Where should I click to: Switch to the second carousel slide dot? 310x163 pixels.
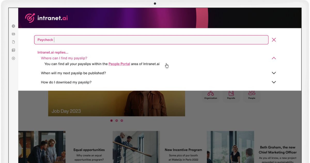pos(117,121)
